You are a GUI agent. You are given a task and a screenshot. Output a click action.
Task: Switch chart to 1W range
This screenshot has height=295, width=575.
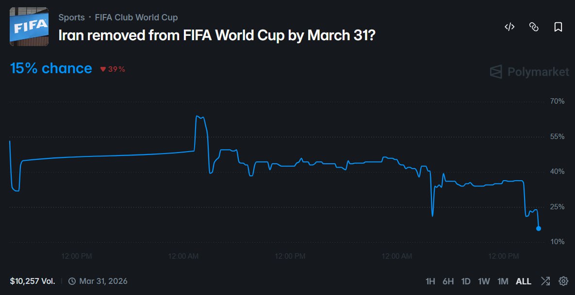coord(484,281)
